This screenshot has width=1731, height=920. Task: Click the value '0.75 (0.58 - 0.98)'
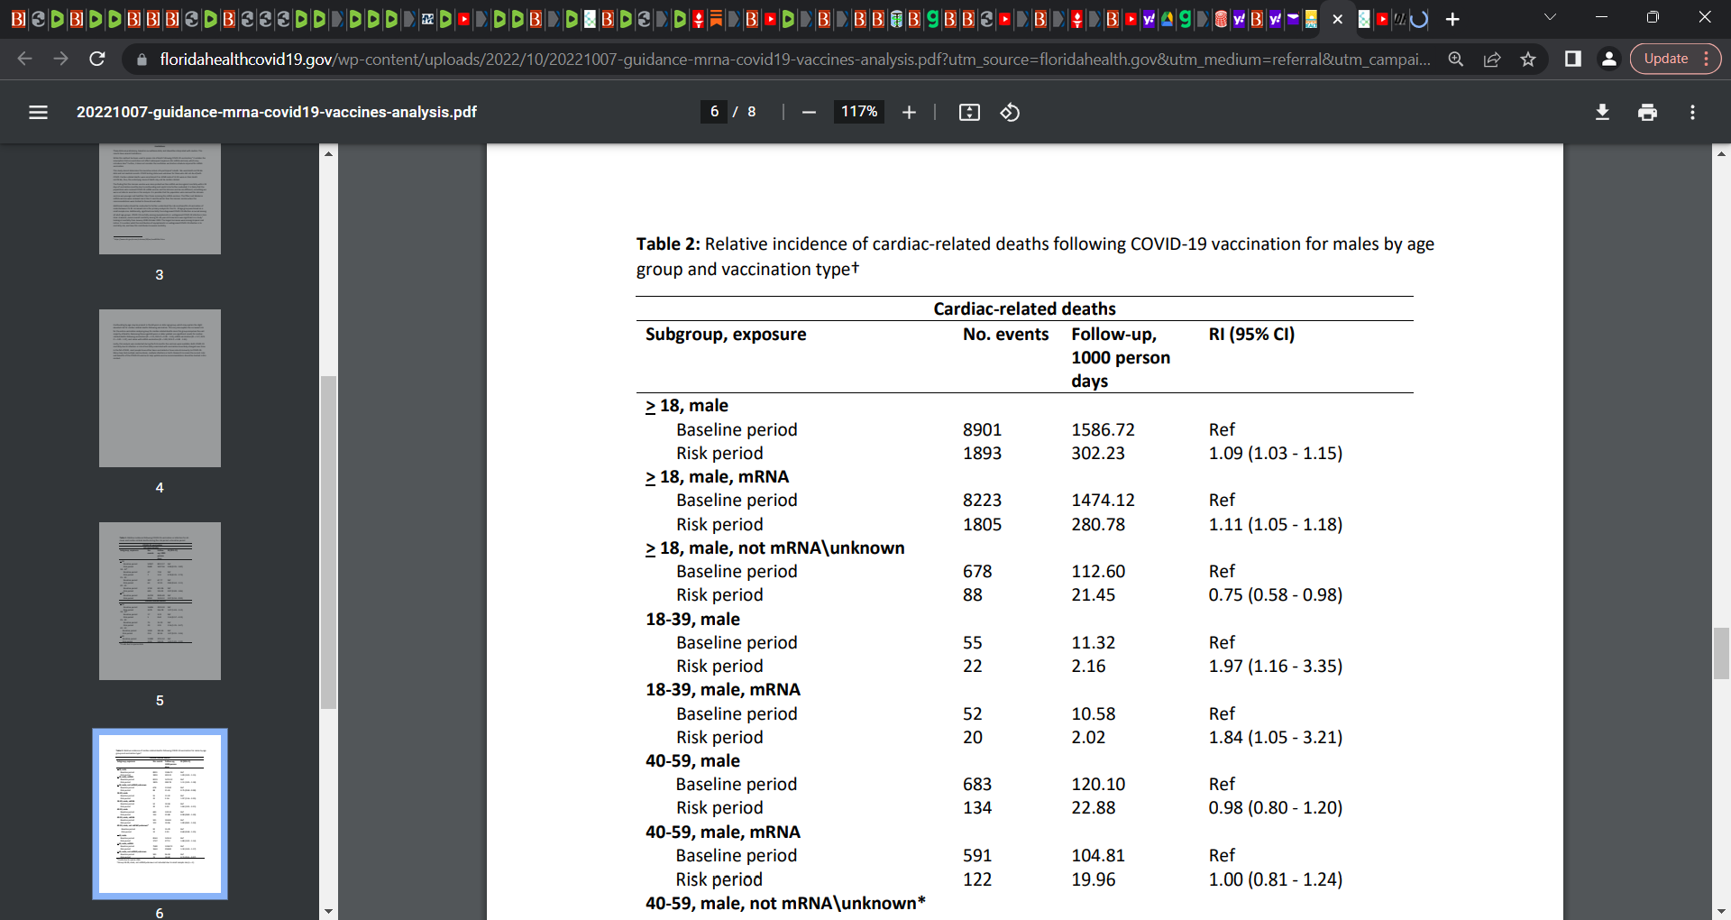1275,595
